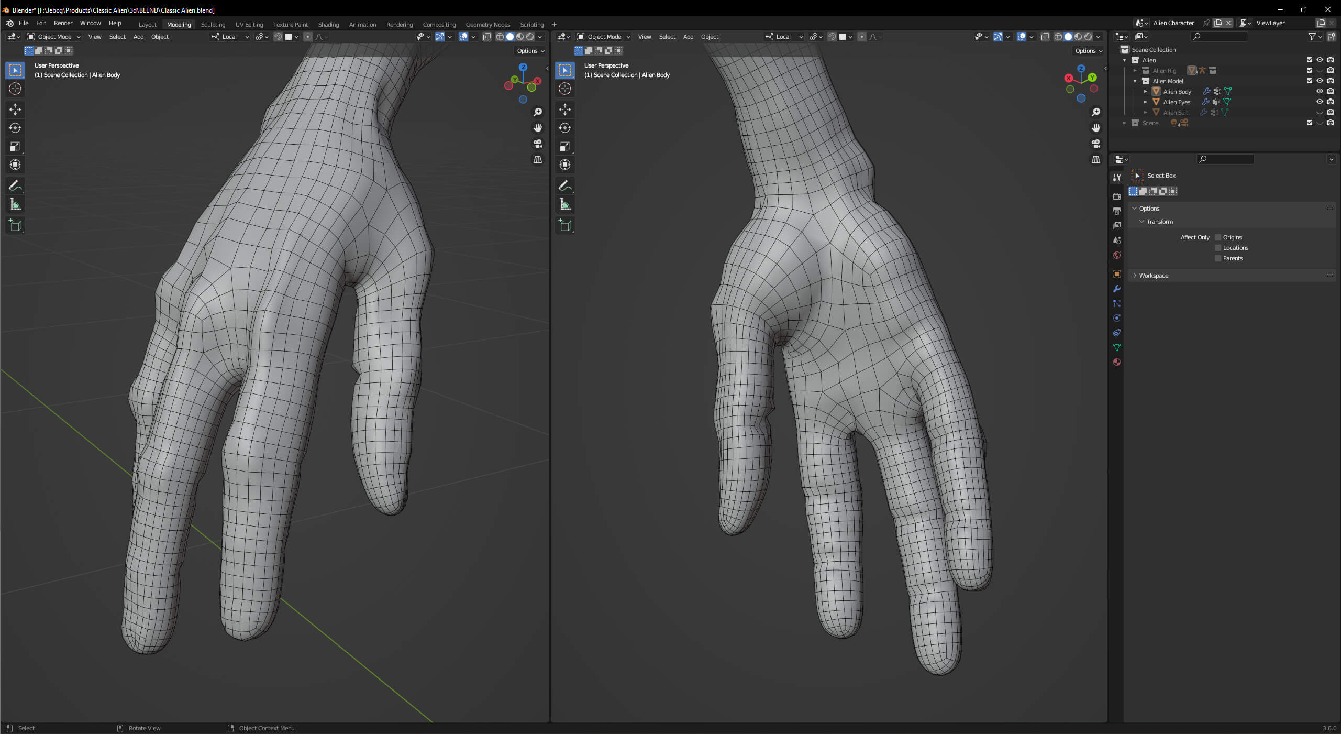Open Add menu in right viewport header

688,37
